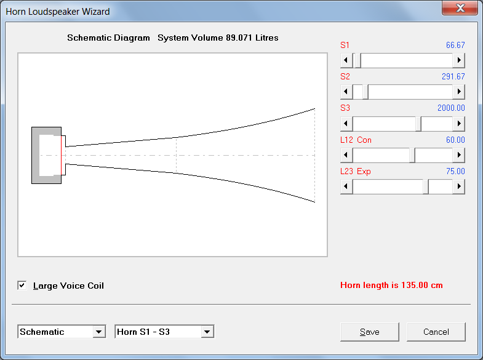Click the L12 value 60.00
This screenshot has width=483, height=360.
tap(455, 140)
